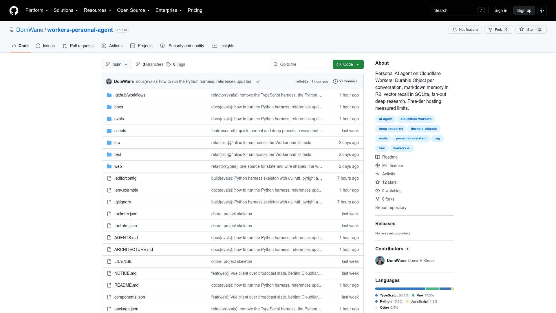Image resolution: width=556 pixels, height=313 pixels.
Task: Click the book icon beside Readme
Action: pos(378,157)
